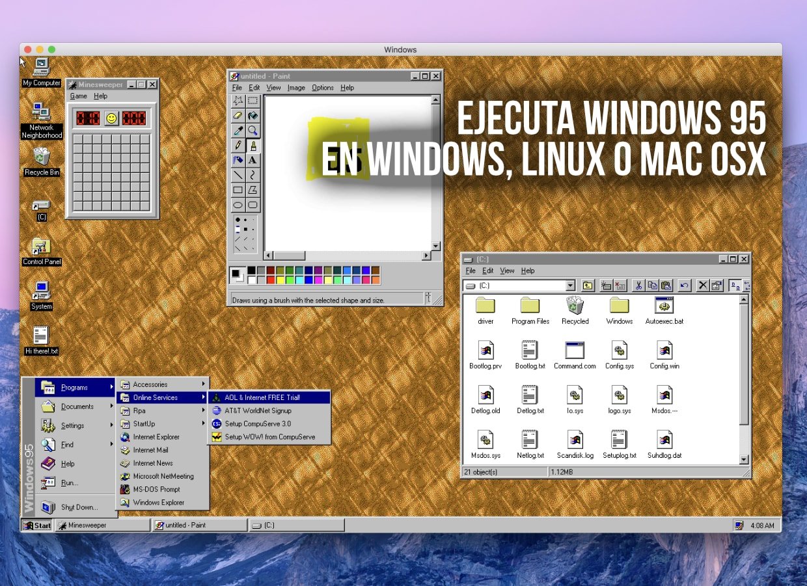
Task: Select the Text tool in Paint
Action: click(253, 161)
